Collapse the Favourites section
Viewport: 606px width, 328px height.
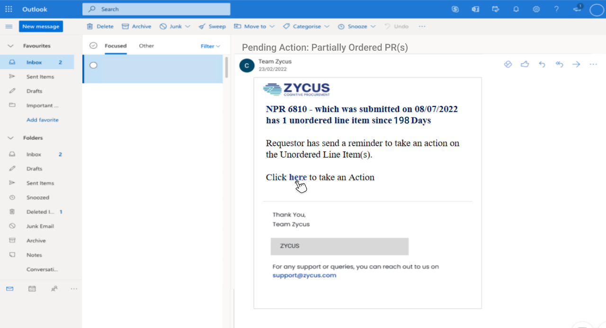click(x=10, y=46)
